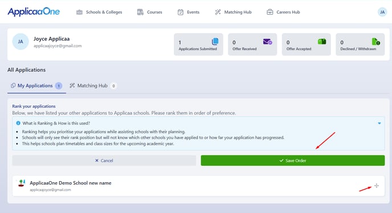Open the JA user avatar menu

coord(382,12)
